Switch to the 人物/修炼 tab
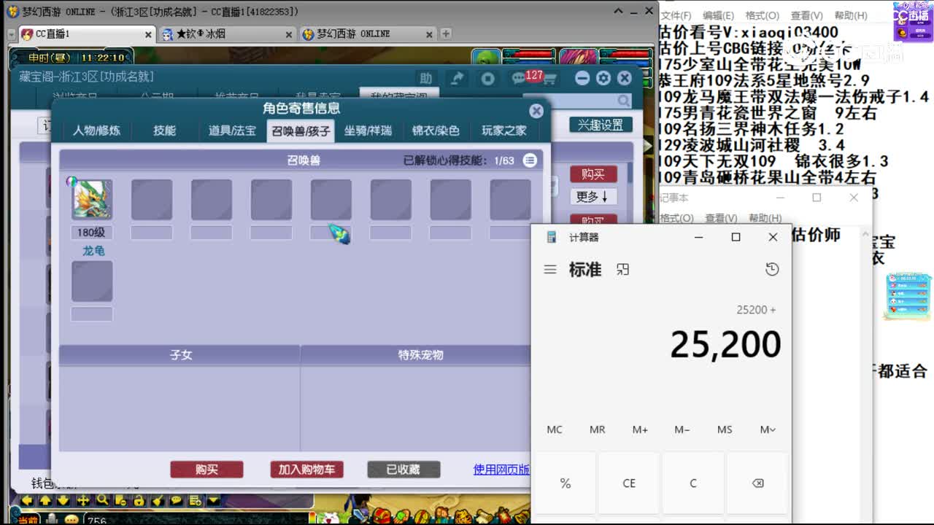 pos(96,131)
